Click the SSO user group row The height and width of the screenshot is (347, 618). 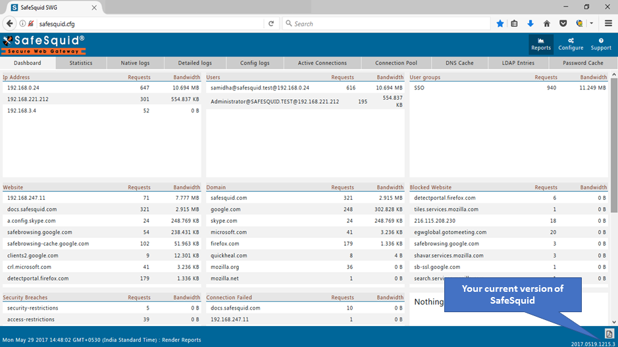509,87
